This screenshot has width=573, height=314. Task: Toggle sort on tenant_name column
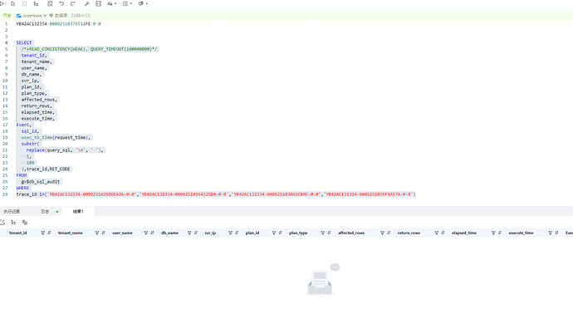coord(104,233)
